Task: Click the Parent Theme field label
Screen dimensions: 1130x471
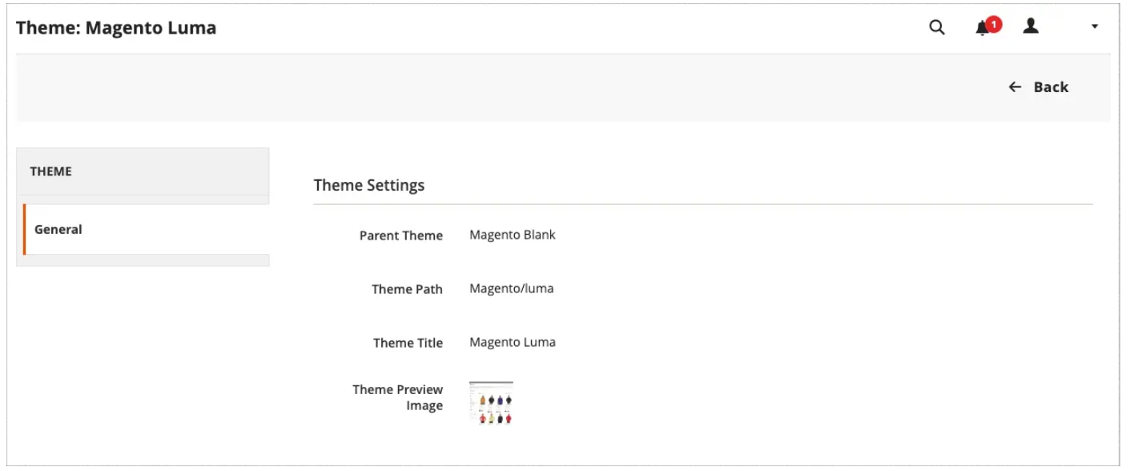Action: click(401, 235)
